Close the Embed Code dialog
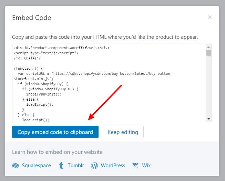The width and height of the screenshot is (225, 181). (x=209, y=17)
